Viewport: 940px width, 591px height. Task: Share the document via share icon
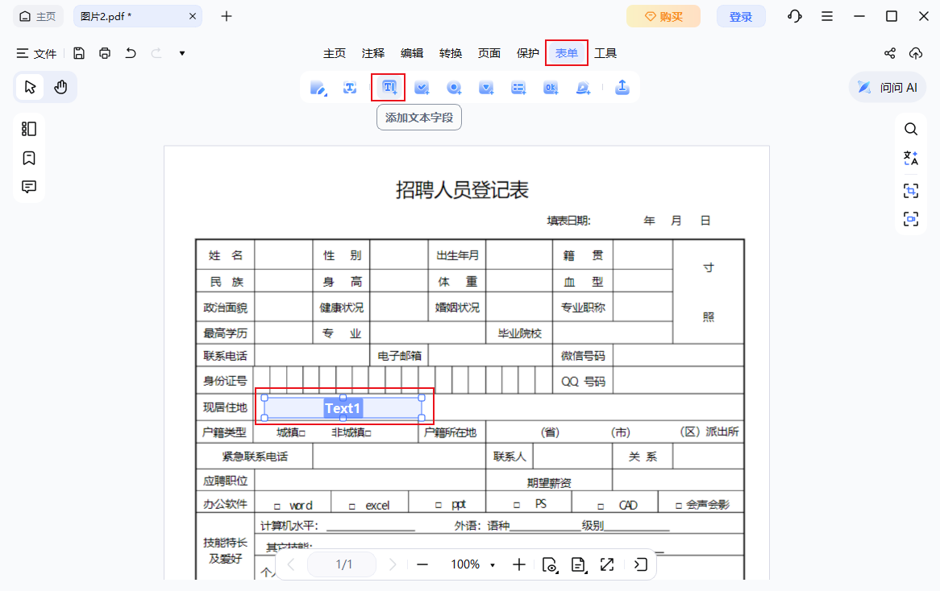click(x=890, y=53)
